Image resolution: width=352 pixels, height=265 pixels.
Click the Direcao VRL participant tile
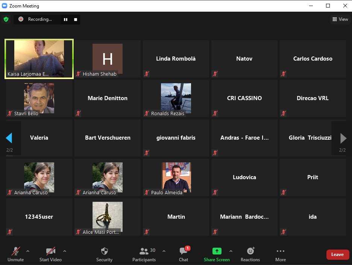pos(313,98)
